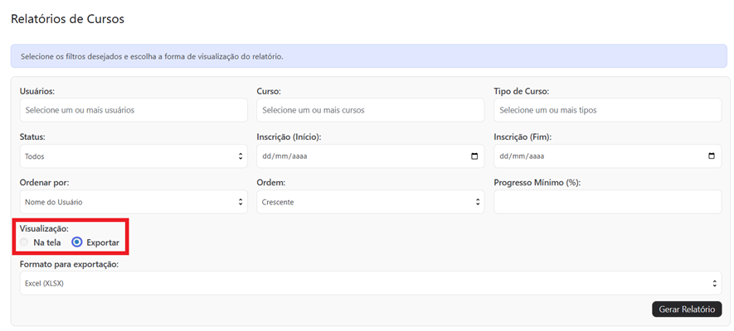
Task: Click the Formato para exportação label
Action: [x=70, y=264]
